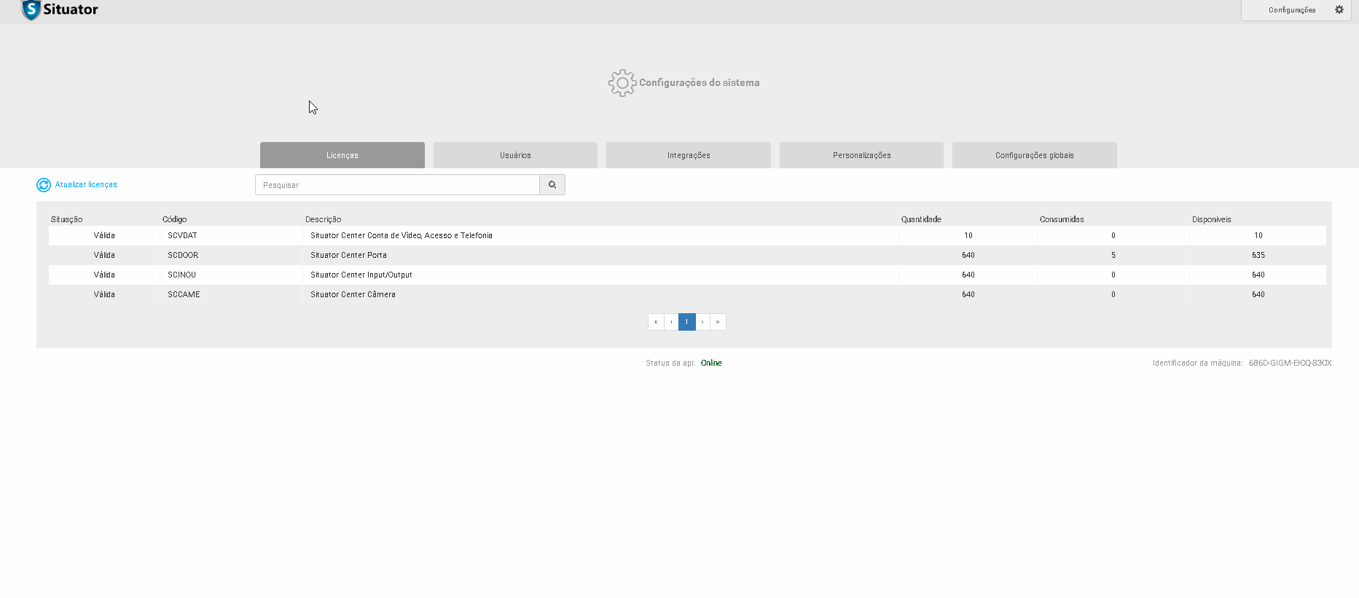Click the Descrição column header
The image size is (1359, 598).
[324, 219]
